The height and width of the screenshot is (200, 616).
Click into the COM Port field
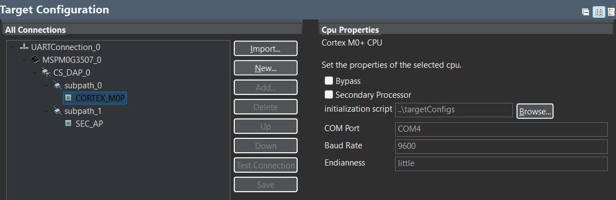coord(501,129)
